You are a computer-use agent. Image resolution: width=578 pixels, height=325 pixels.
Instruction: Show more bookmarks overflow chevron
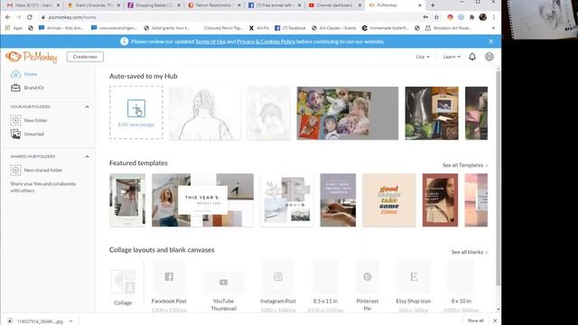tap(493, 28)
